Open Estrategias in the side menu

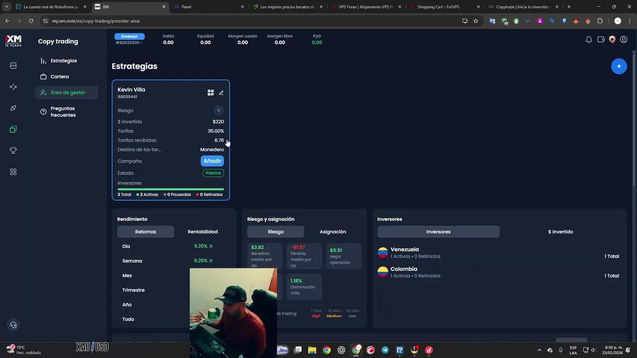64,61
